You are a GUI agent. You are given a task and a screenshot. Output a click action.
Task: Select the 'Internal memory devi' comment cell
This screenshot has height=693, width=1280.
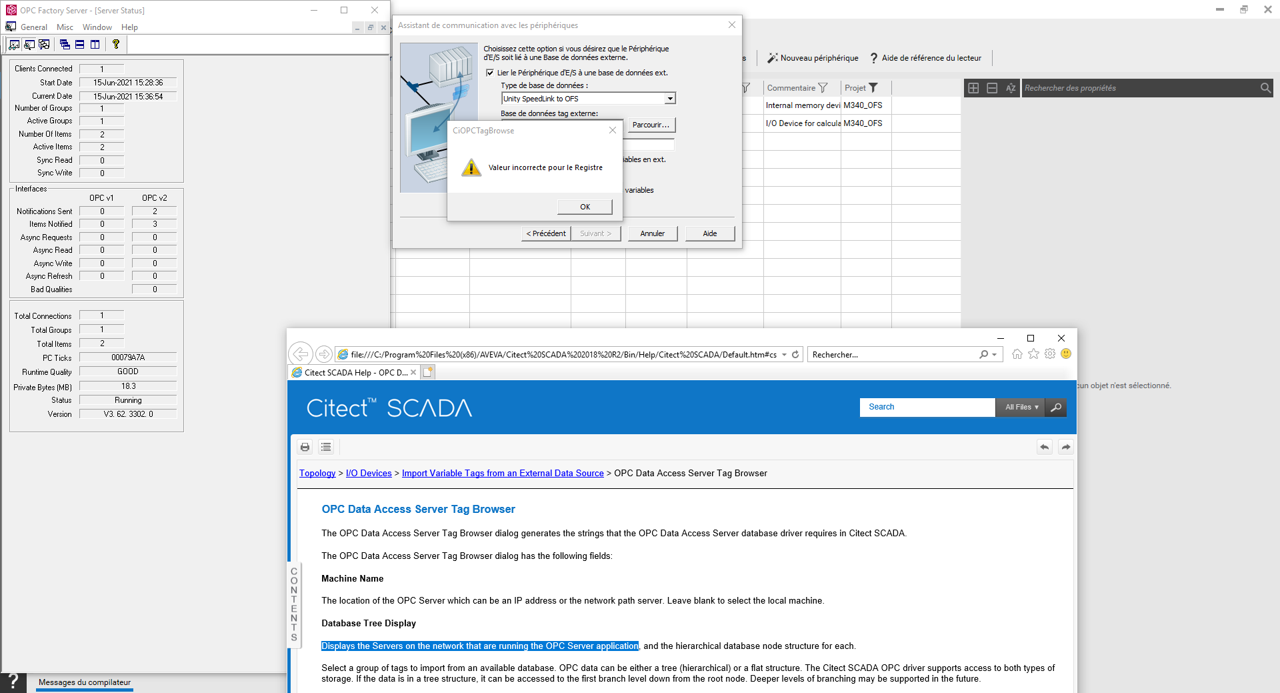tap(802, 105)
